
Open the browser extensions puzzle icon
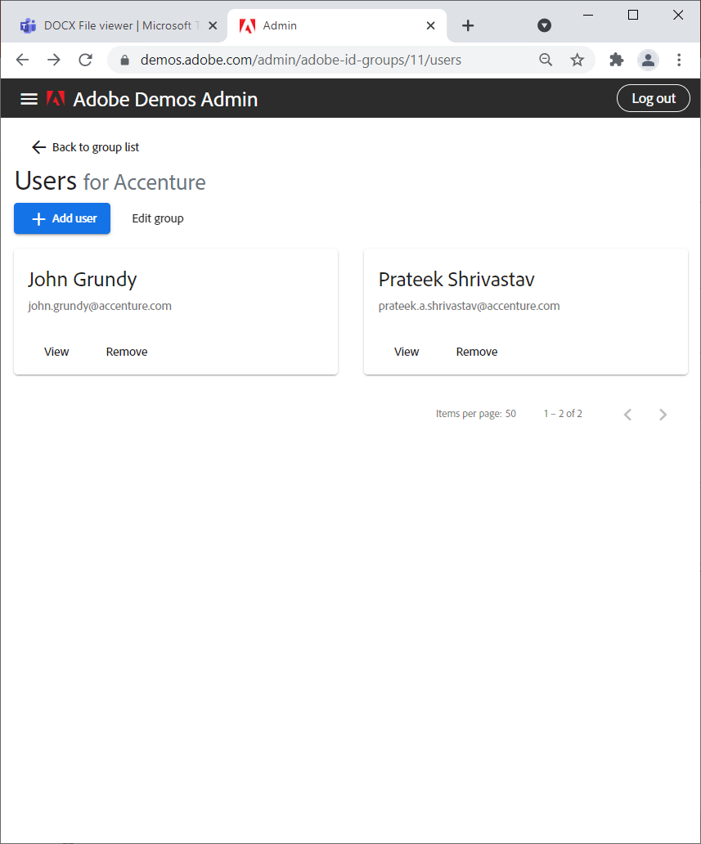(617, 60)
